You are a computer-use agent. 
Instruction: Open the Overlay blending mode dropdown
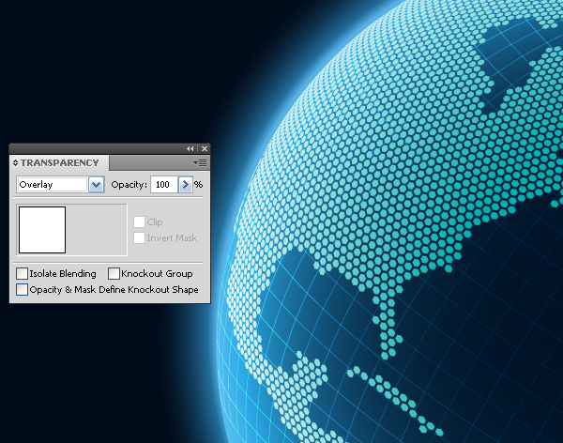click(x=97, y=185)
